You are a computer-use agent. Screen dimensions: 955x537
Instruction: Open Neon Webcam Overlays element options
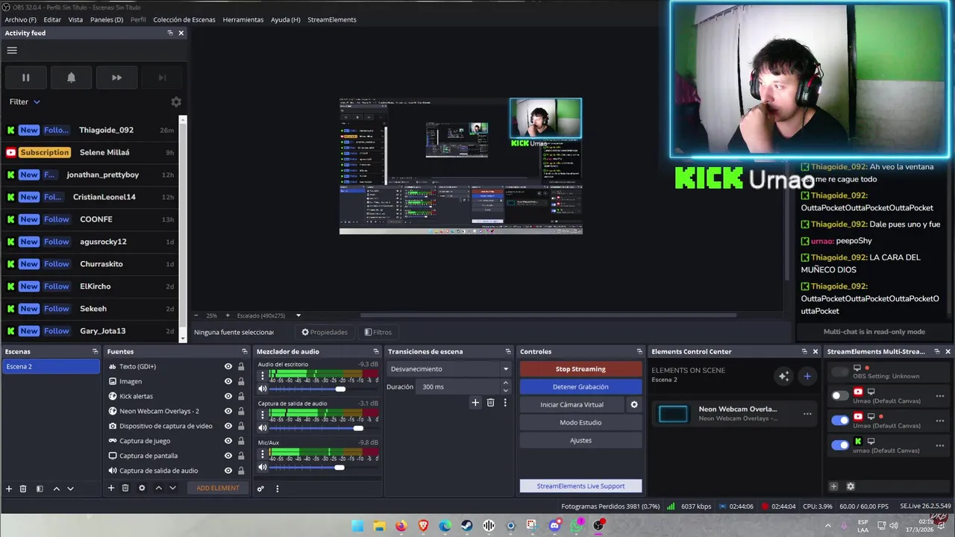807,414
